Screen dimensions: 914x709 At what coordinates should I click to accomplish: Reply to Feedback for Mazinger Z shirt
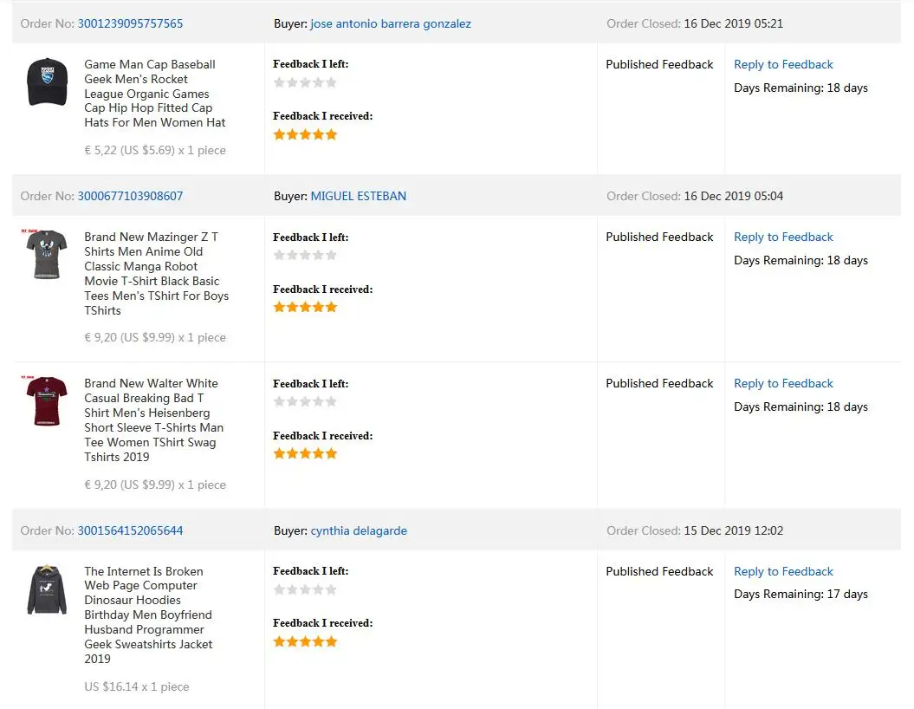click(783, 237)
